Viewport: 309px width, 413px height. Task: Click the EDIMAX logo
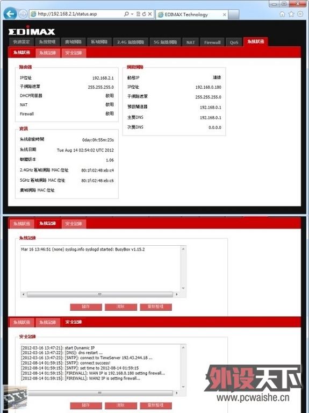click(x=32, y=31)
